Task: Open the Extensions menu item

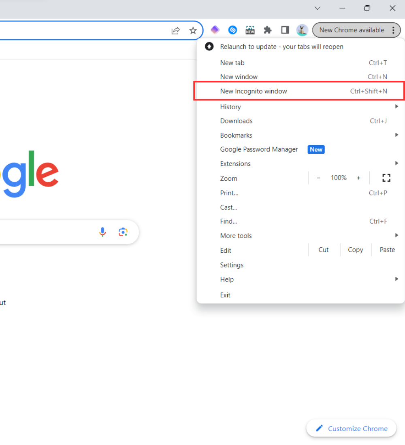Action: tap(301, 164)
